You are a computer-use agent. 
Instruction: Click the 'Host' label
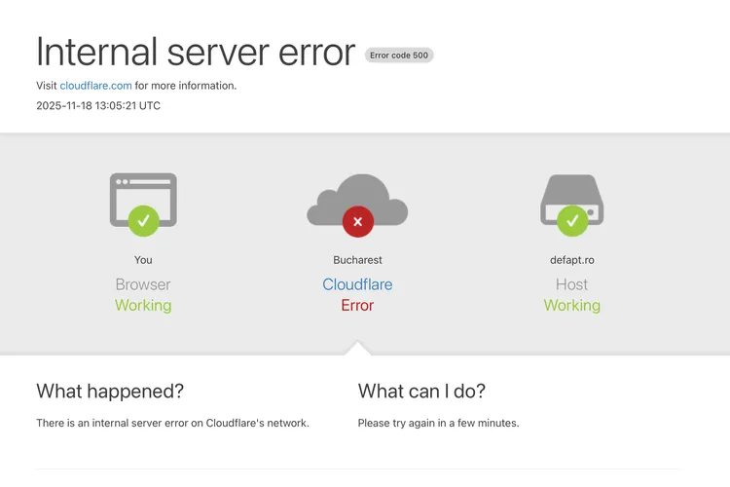[571, 284]
